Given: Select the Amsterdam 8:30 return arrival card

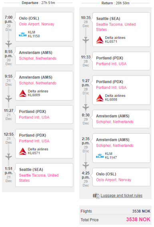Looking at the screenshot, I should tap(121, 119).
